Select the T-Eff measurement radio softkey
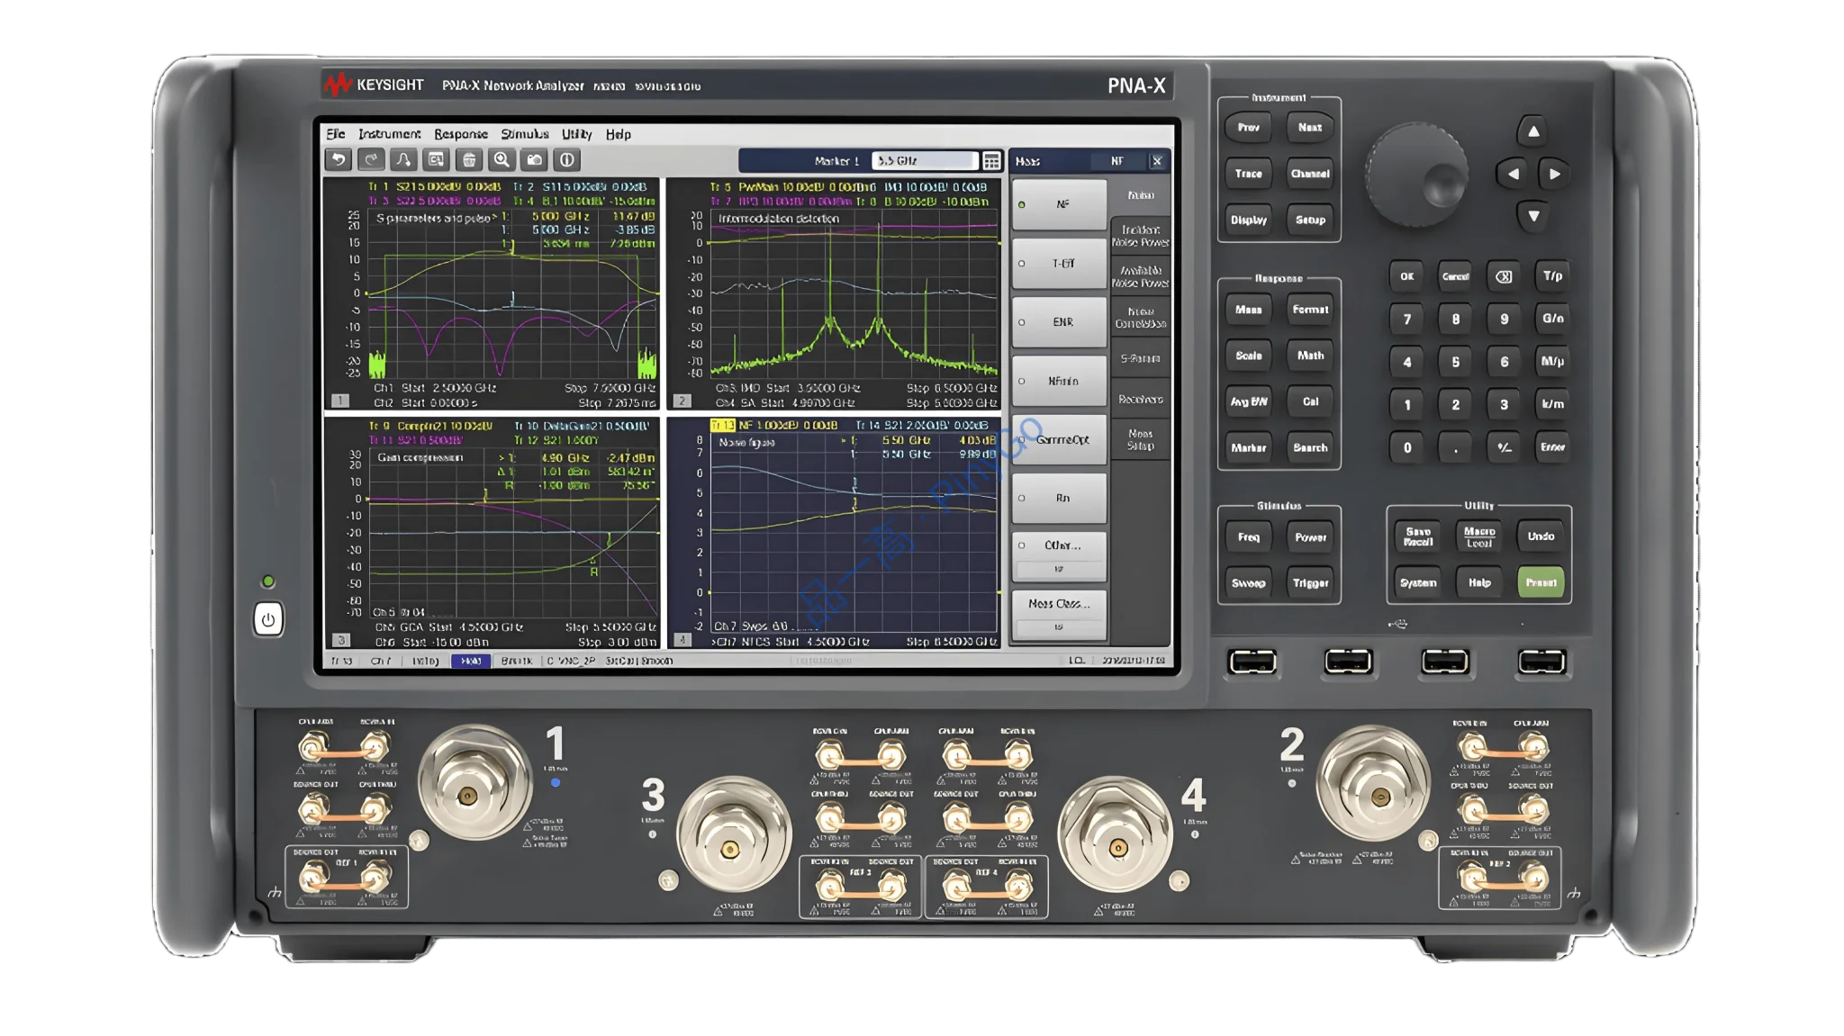The image size is (1844, 1036). pyautogui.click(x=1059, y=264)
